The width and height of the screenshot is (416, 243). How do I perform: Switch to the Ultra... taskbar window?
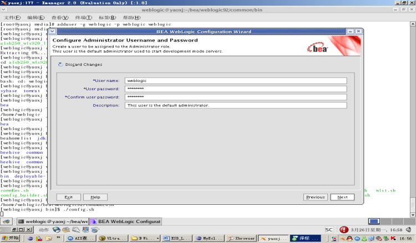pyautogui.click(x=113, y=238)
